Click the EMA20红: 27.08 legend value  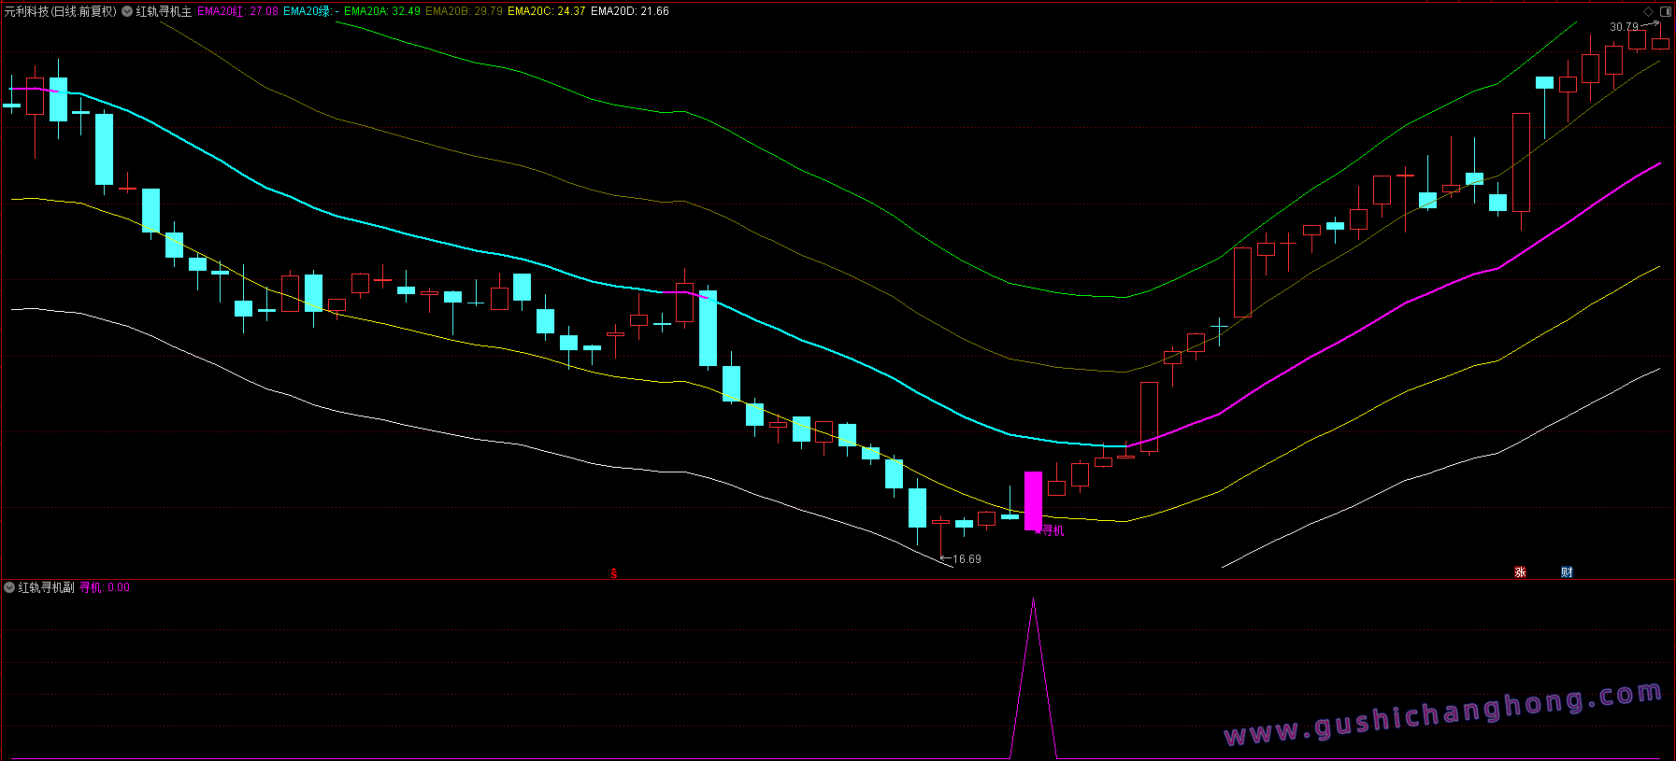238,11
